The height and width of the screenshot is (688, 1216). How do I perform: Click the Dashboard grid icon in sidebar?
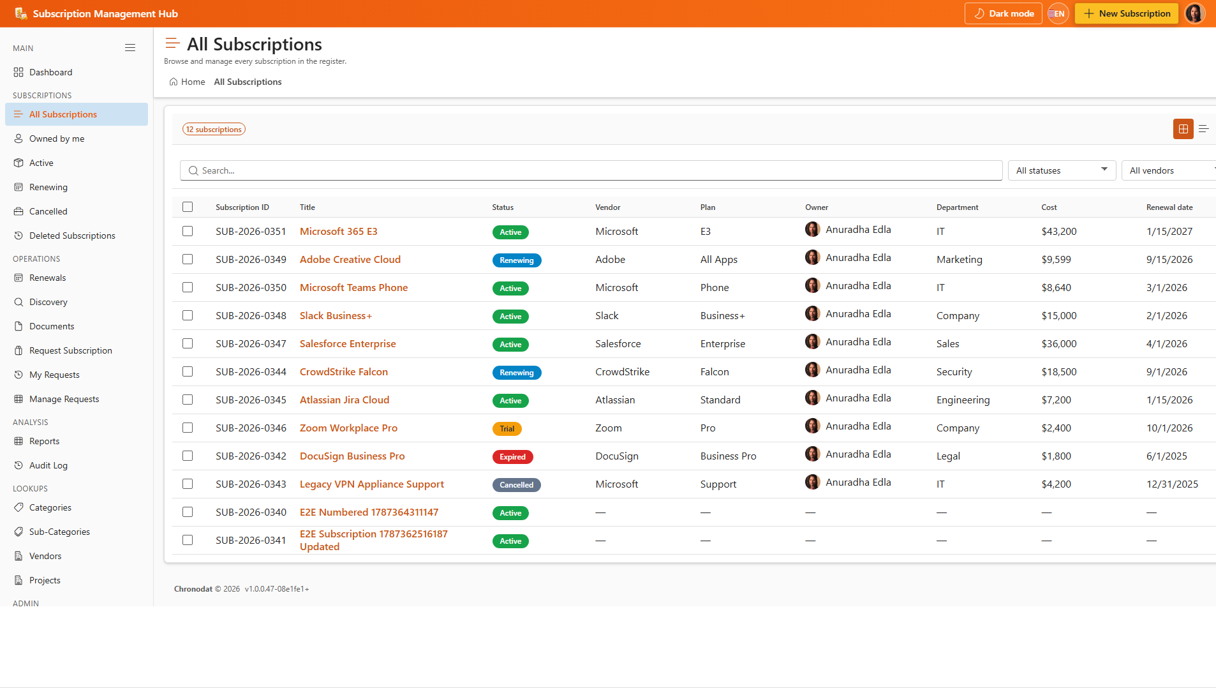point(19,72)
